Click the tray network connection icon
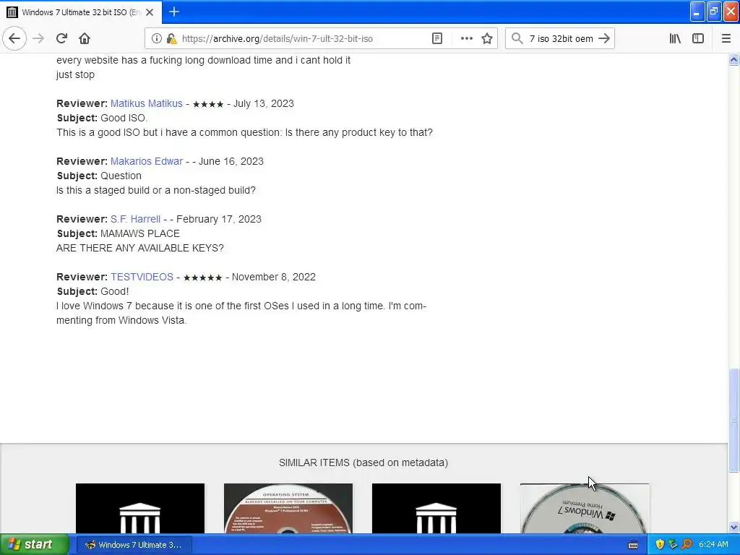This screenshot has height=555, width=740. [x=673, y=545]
